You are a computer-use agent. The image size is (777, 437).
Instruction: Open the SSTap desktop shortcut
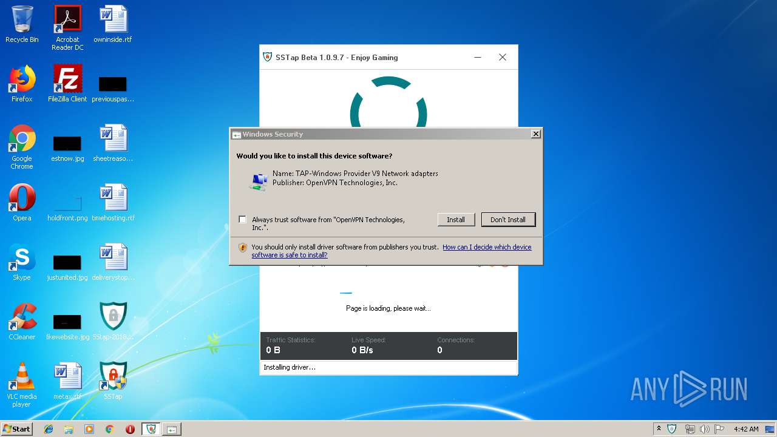(113, 381)
